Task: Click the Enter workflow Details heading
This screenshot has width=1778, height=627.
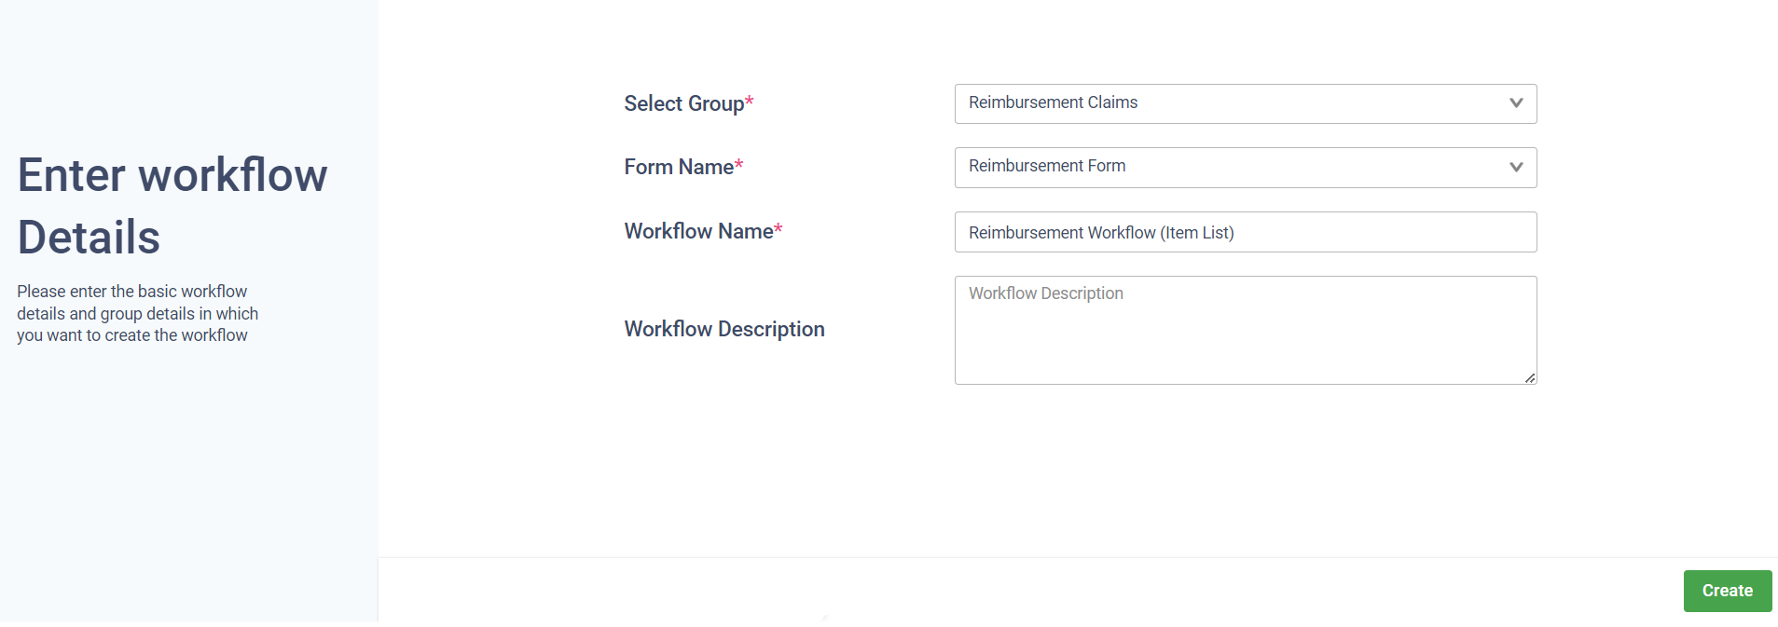Action: [172, 175]
